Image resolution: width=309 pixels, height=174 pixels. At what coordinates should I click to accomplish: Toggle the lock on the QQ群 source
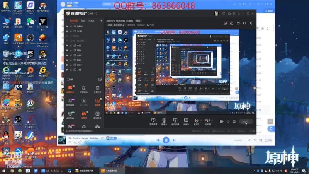(71, 31)
